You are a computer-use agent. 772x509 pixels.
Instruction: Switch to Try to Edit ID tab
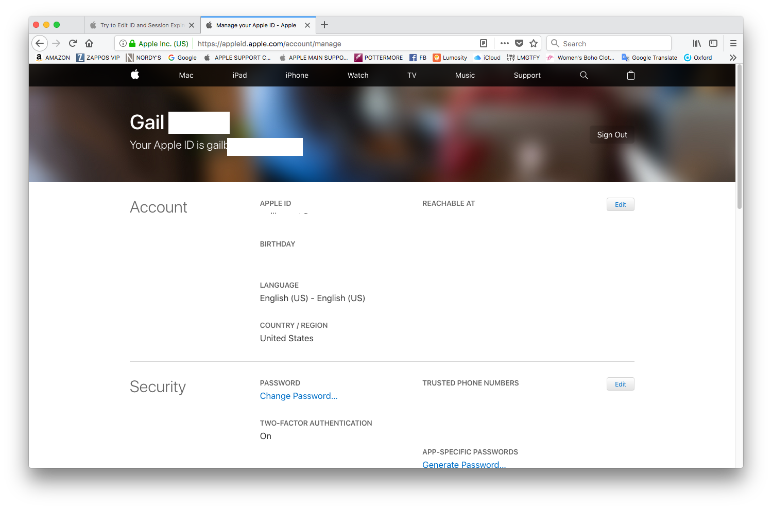142,25
